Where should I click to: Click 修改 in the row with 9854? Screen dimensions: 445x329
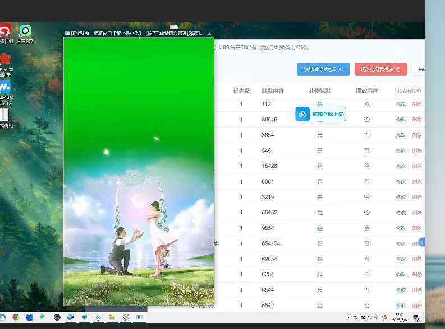pyautogui.click(x=401, y=228)
